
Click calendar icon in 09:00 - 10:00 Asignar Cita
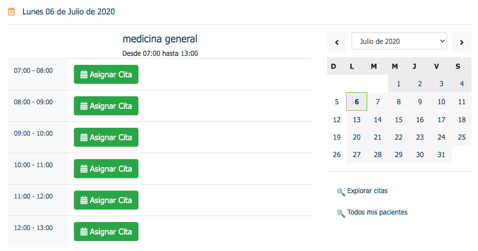pyautogui.click(x=83, y=137)
